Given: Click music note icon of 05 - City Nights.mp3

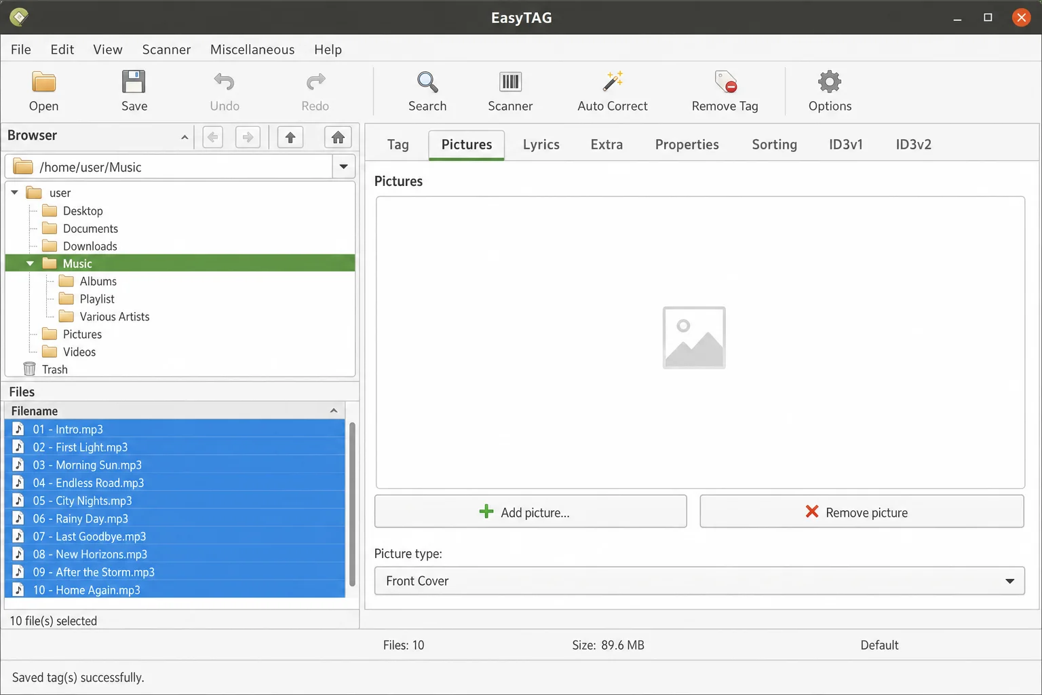Looking at the screenshot, I should click(x=19, y=500).
